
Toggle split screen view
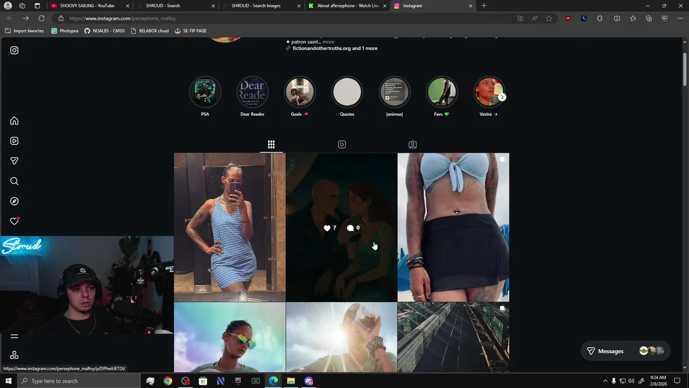pos(617,18)
